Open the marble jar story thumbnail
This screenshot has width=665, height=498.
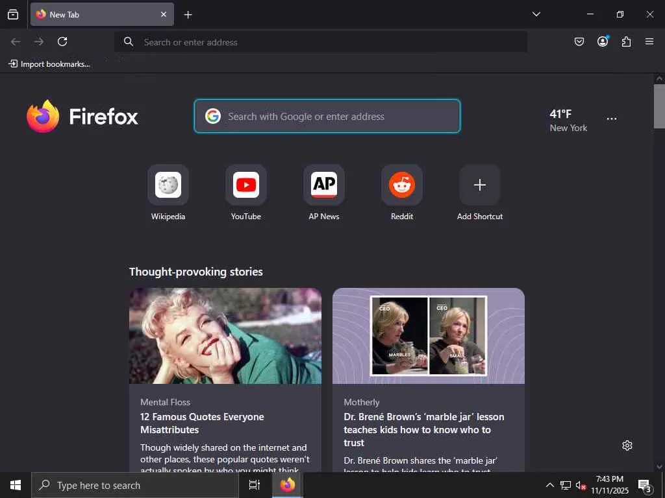[429, 336]
